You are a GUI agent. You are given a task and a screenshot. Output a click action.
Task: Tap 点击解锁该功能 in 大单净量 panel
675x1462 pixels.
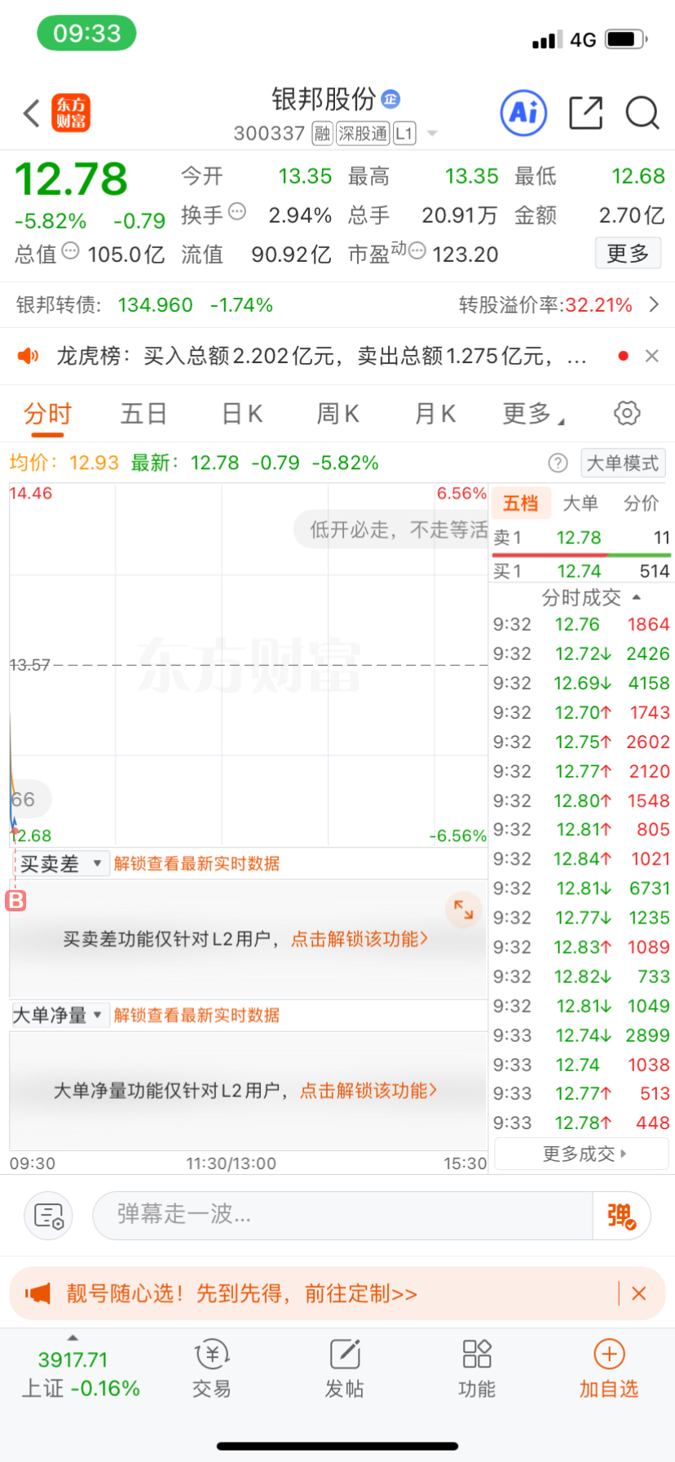[368, 1091]
